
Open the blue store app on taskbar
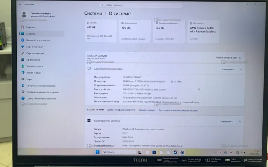[154, 152]
